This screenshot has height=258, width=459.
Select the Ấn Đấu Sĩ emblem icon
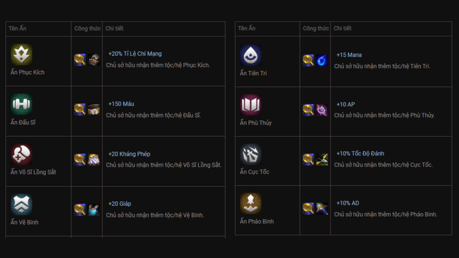[x=22, y=104]
